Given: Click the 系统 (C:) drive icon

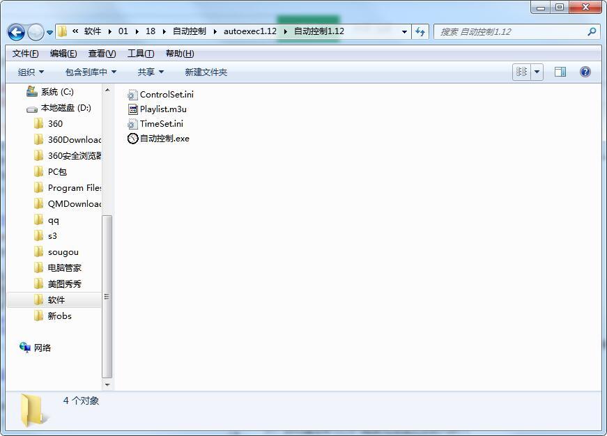Looking at the screenshot, I should pos(32,91).
